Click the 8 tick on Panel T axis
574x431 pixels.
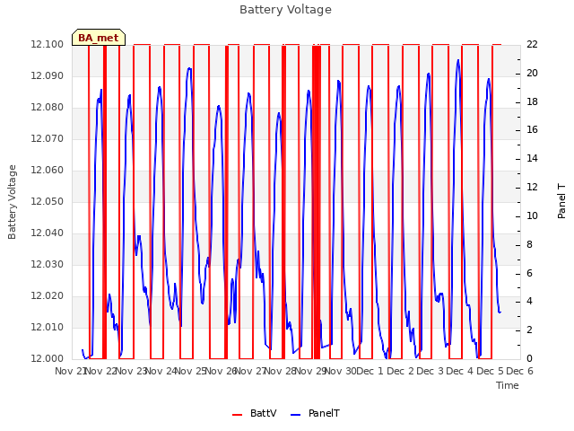tap(529, 244)
